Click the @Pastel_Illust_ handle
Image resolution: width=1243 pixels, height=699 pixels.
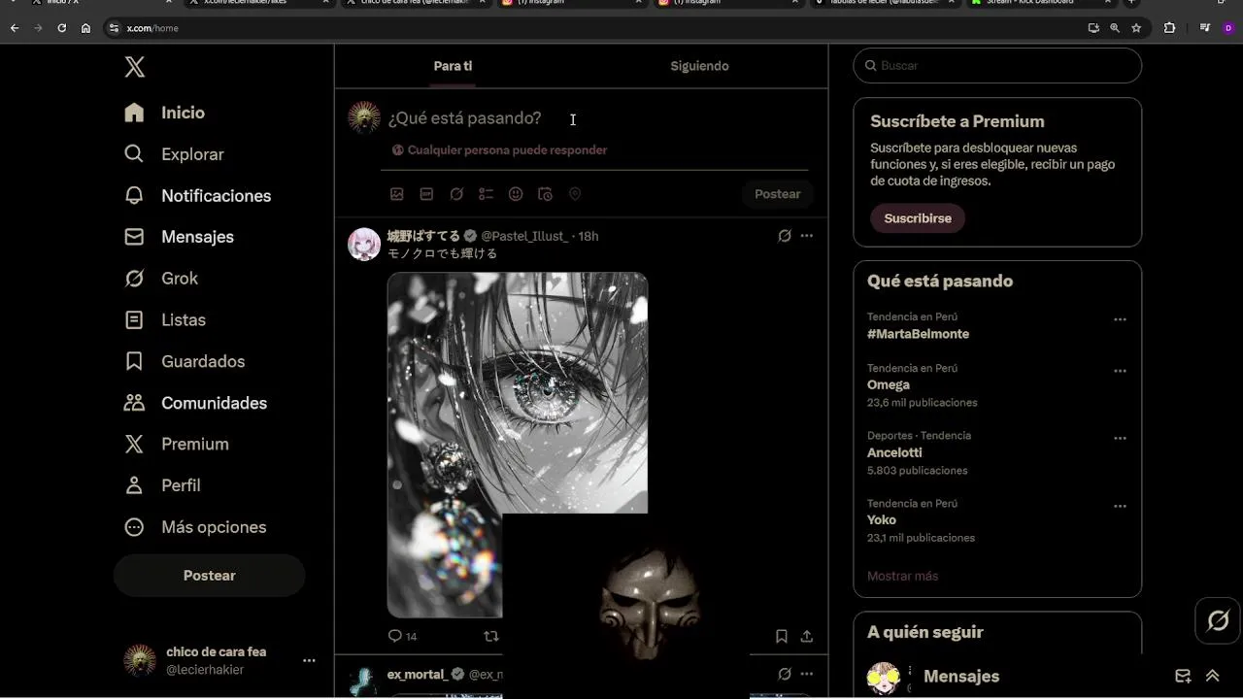524,236
